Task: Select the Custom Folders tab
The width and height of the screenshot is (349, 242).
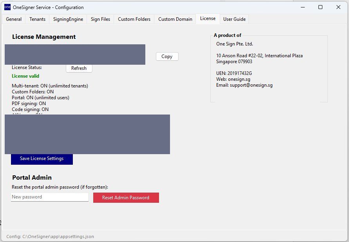Action: click(x=134, y=19)
